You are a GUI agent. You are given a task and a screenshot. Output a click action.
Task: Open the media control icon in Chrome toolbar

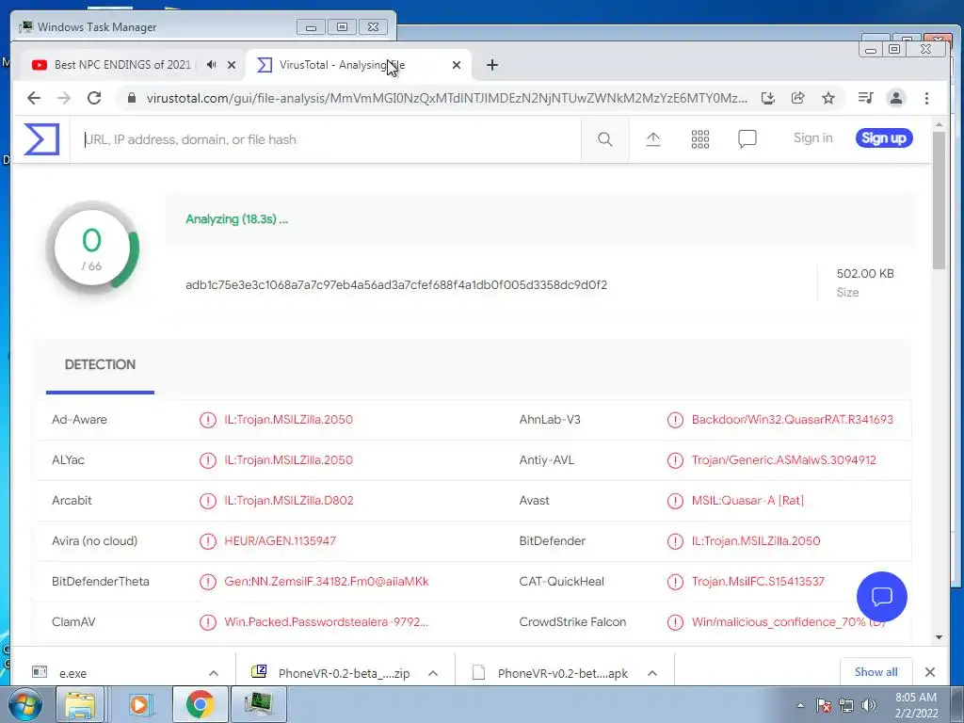866,98
